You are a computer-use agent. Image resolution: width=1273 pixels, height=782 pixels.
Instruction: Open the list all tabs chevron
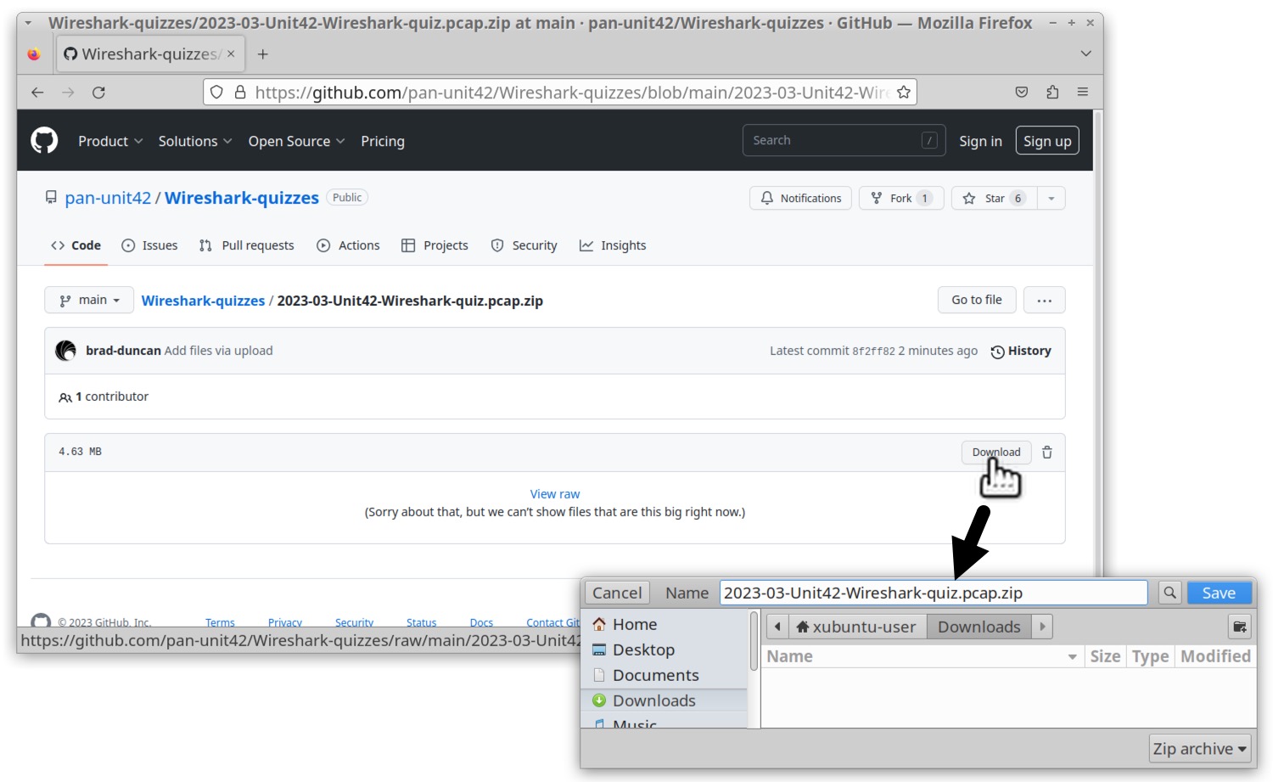1085,53
